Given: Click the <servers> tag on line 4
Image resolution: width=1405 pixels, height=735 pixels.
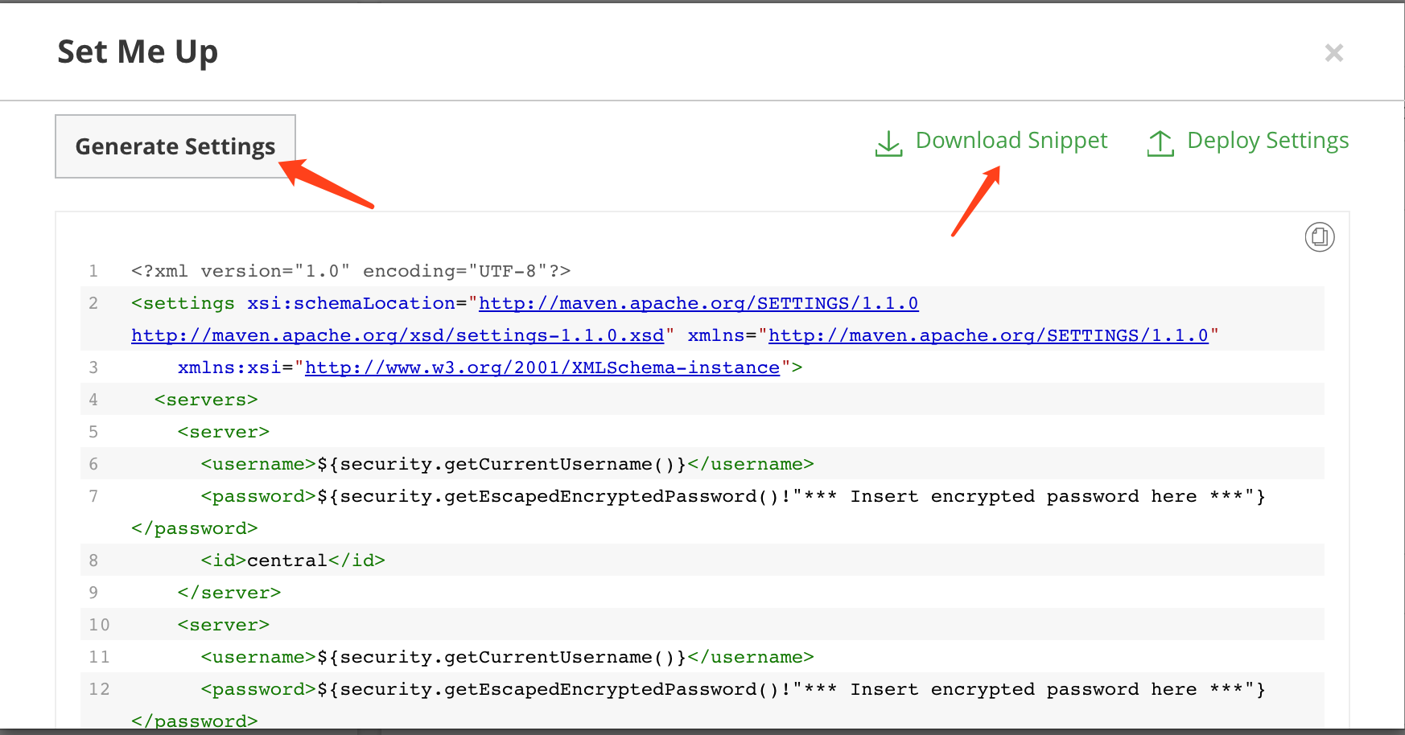Looking at the screenshot, I should click(206, 400).
